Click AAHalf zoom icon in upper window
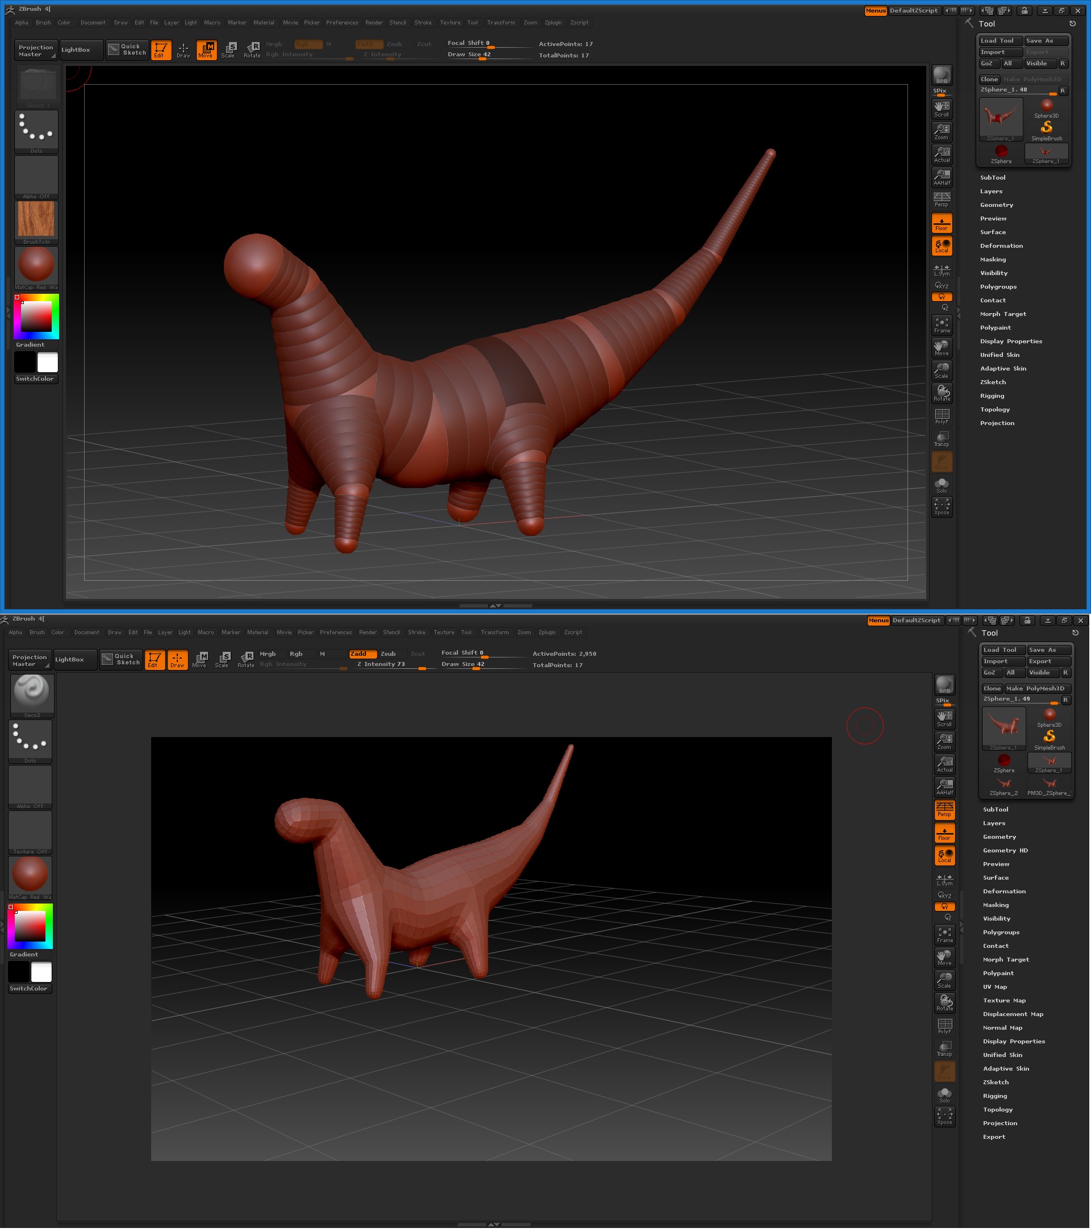 coord(942,177)
